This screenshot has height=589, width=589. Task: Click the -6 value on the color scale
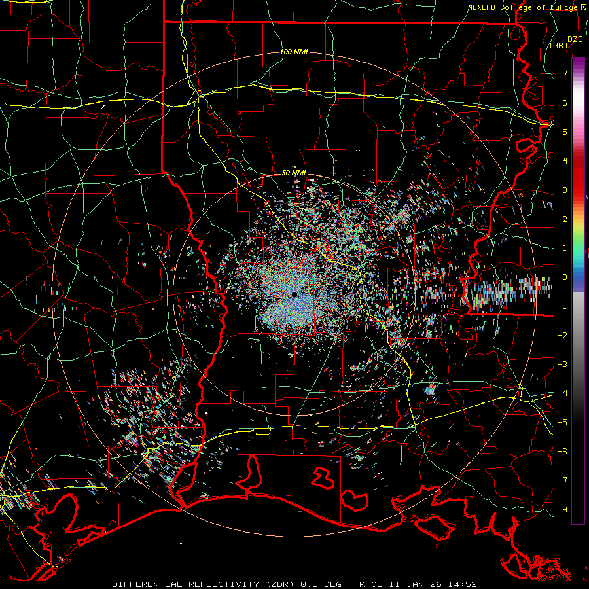[x=562, y=452]
